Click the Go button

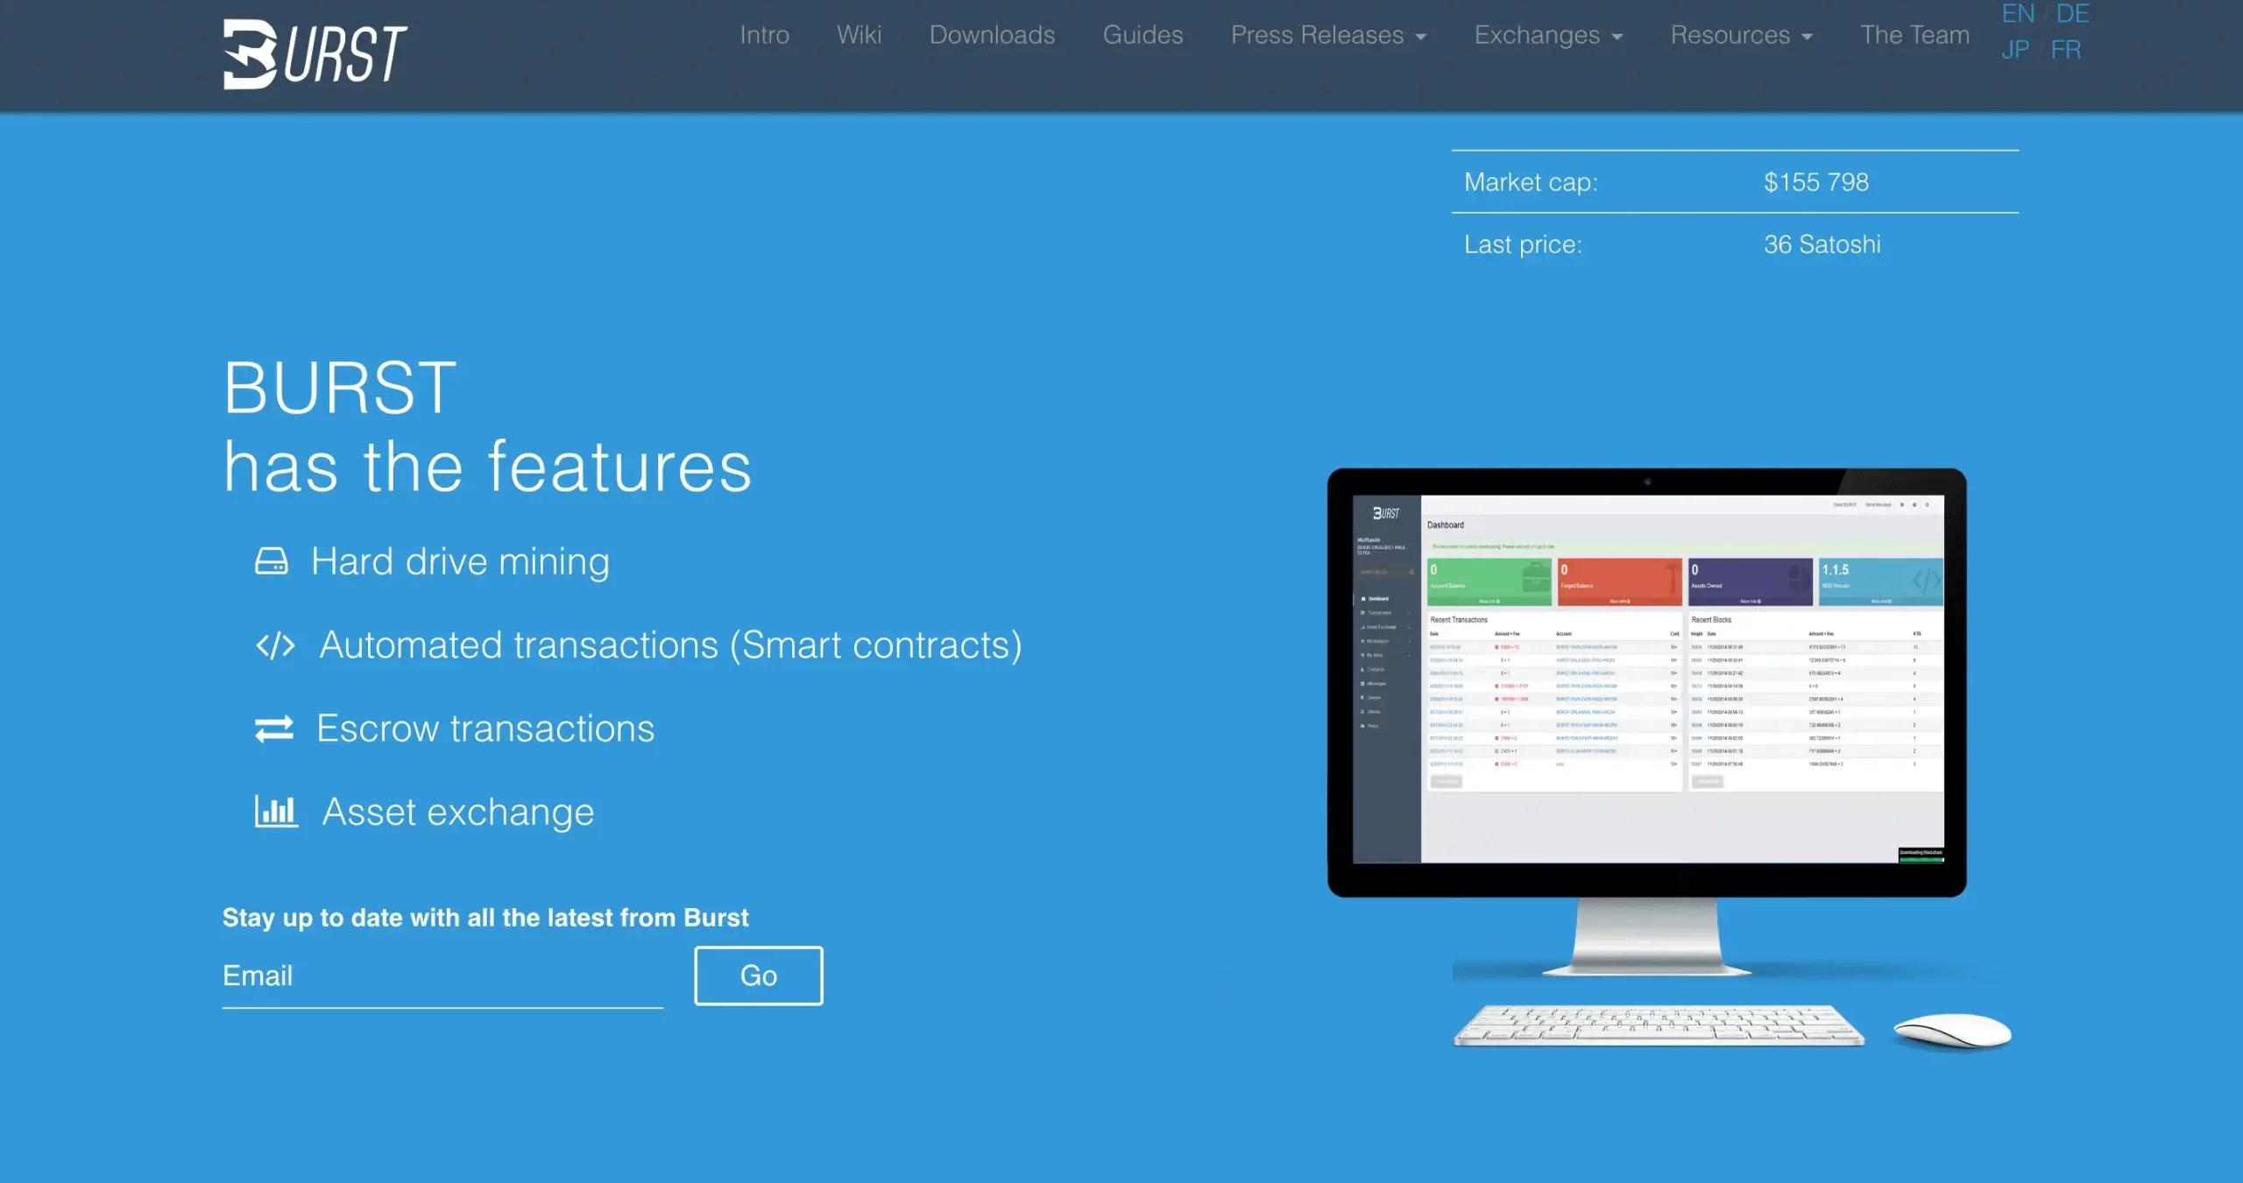(x=758, y=974)
